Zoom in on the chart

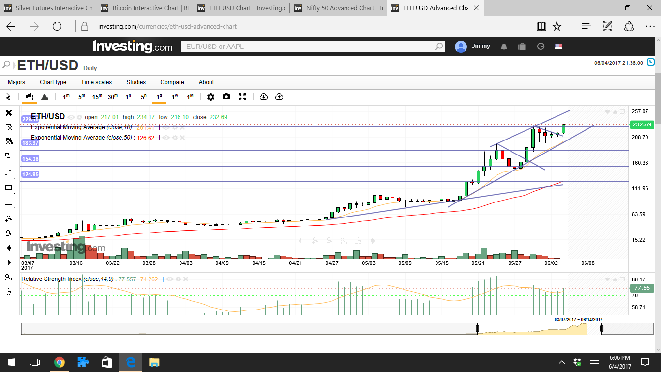tap(8, 219)
